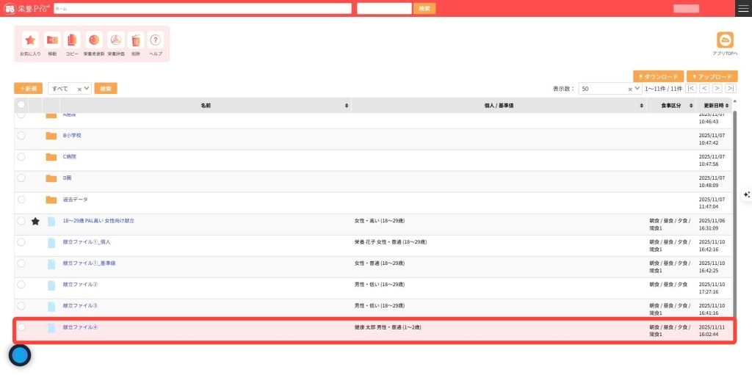
Task: Jump to last page with >| button
Action: click(x=731, y=88)
